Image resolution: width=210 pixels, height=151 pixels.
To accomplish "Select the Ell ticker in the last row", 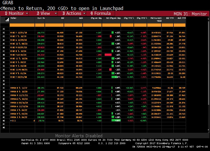I will (x=13, y=121).
